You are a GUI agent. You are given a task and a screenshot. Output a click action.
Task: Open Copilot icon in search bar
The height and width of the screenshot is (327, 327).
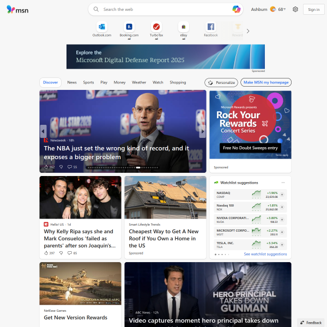(237, 9)
